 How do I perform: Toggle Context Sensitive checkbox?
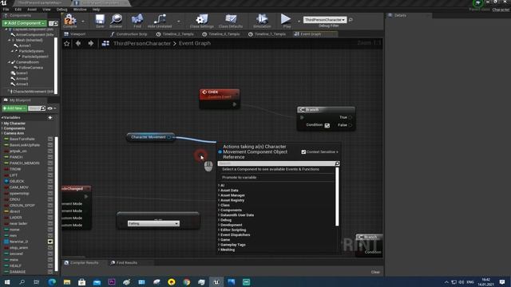click(303, 152)
